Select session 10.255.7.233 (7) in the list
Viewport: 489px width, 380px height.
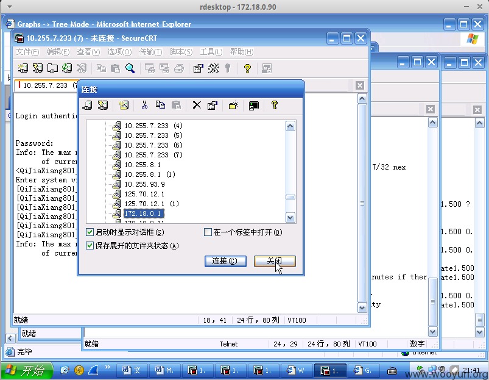(153, 155)
